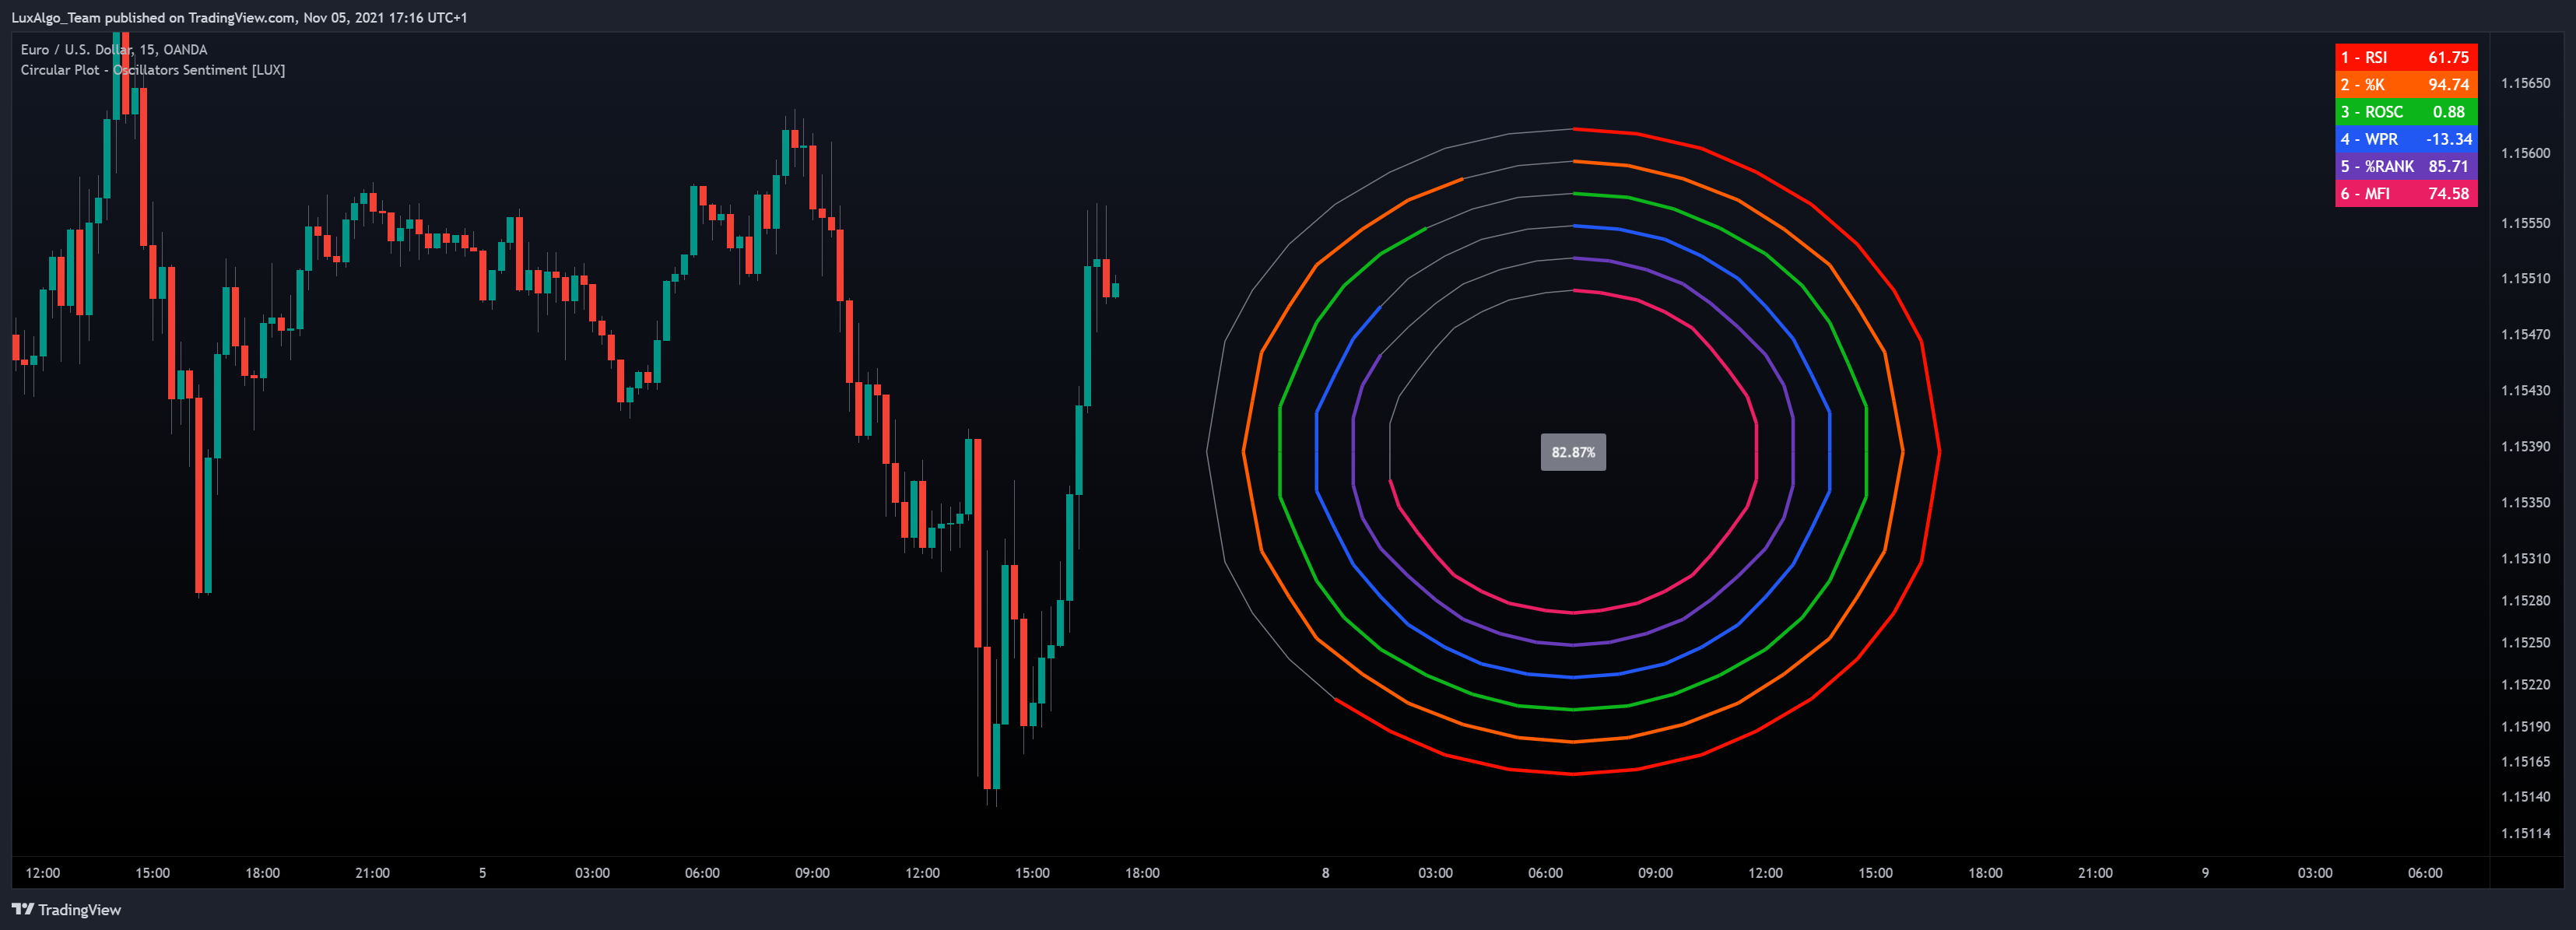Viewport: 2576px width, 930px height.
Task: Click price label 1.15165 on the axis
Action: (2525, 761)
